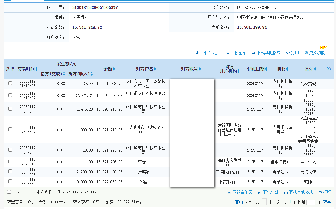
Task: Click payer name 邵倩
Action: [x=144, y=182]
